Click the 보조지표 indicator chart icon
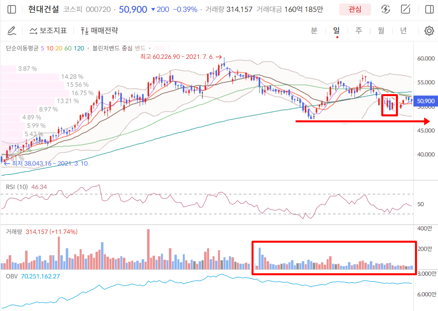The image size is (438, 311). 34,31
